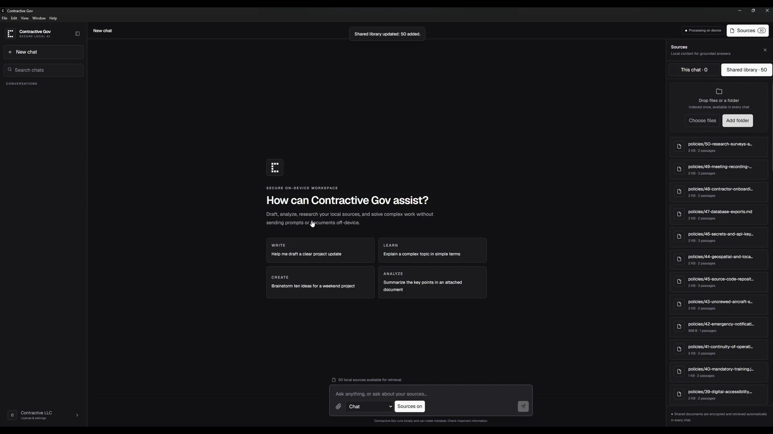Open the File menu
The height and width of the screenshot is (434, 773).
pyautogui.click(x=4, y=18)
